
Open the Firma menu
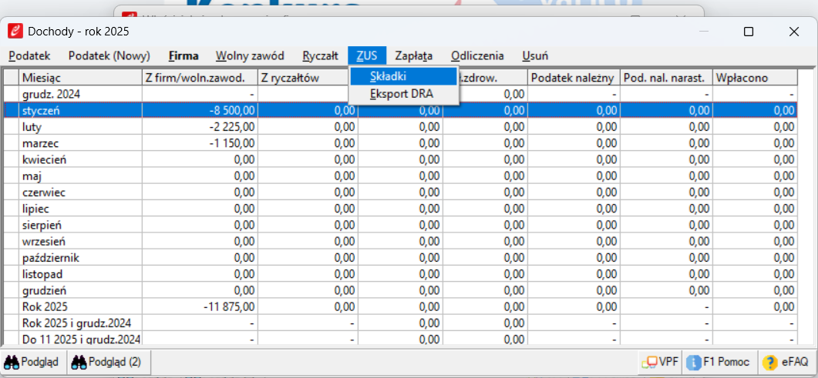[183, 55]
